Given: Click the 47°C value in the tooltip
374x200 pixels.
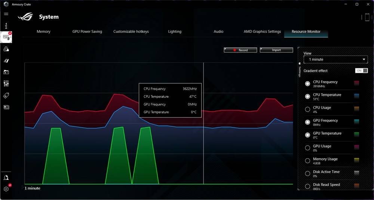Looking at the screenshot, I should point(192,97).
